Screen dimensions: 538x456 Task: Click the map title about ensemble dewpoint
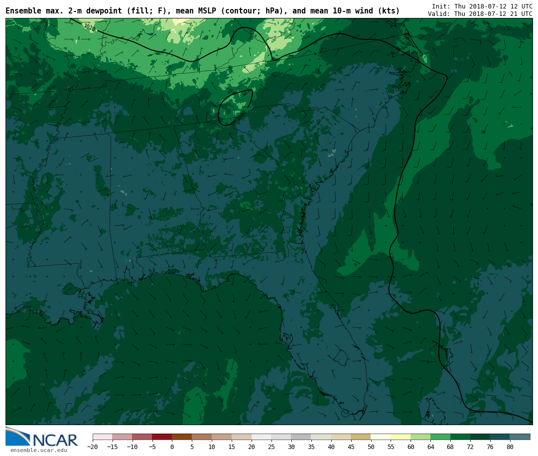click(202, 11)
